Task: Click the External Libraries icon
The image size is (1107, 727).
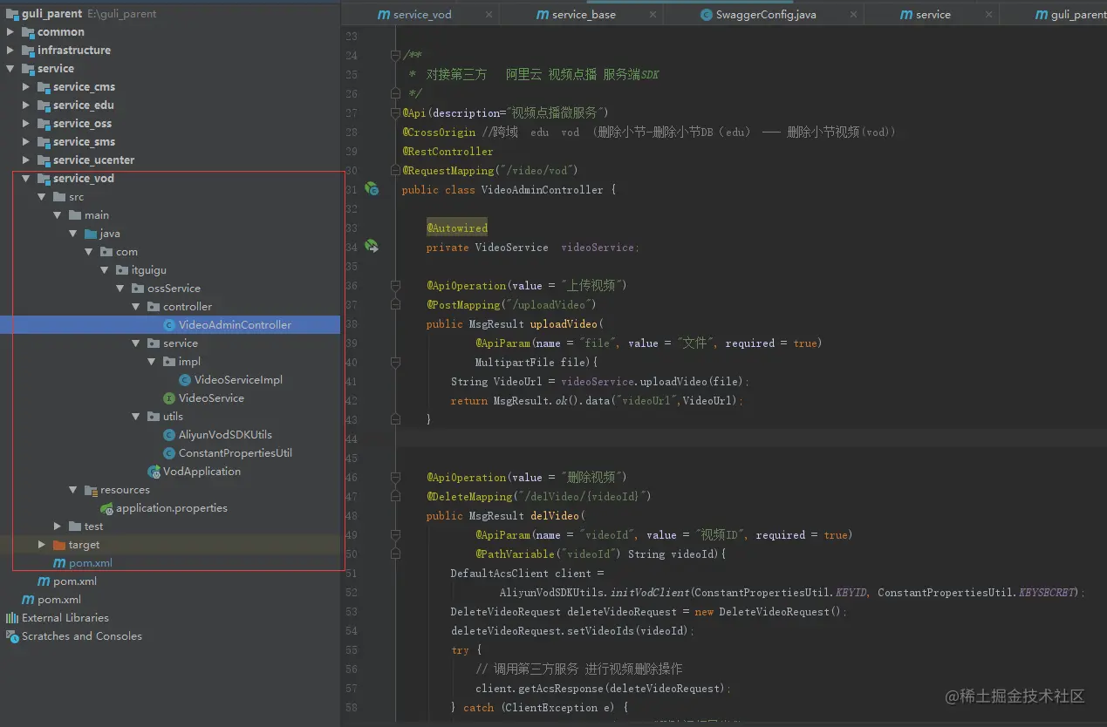Action: 12,617
